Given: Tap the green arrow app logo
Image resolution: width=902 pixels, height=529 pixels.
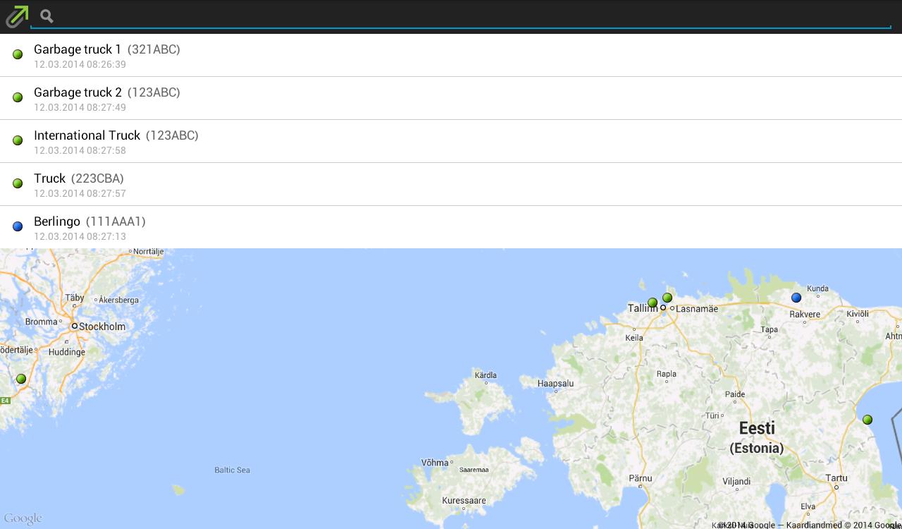Looking at the screenshot, I should 17,16.
